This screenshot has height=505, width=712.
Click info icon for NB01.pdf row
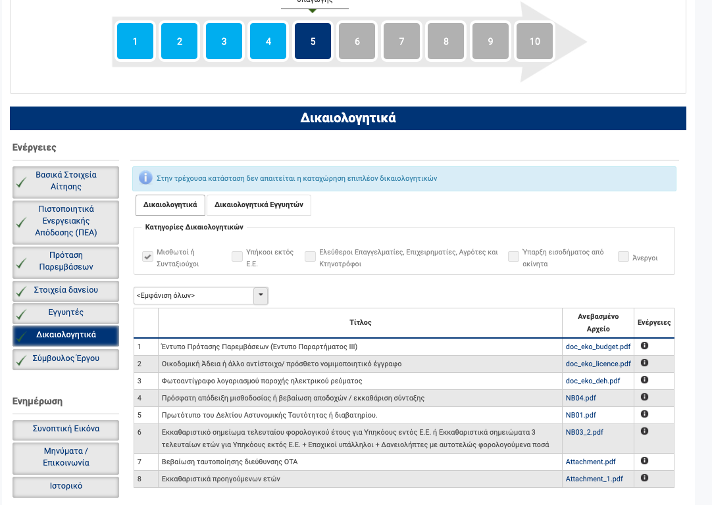tap(644, 414)
